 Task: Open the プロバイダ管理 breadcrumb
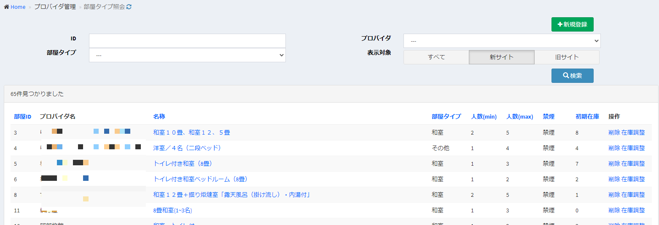[55, 7]
